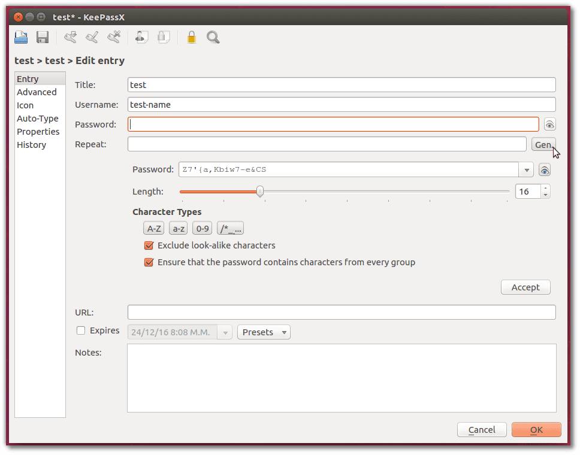Click the lock database padlock icon

(192, 37)
